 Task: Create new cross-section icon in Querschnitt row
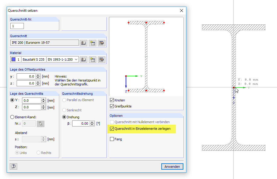point(92,43)
